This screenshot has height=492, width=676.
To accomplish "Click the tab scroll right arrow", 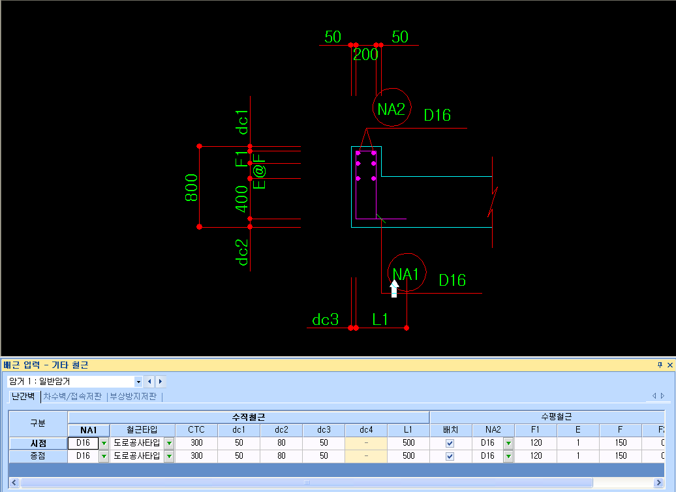I will (663, 395).
